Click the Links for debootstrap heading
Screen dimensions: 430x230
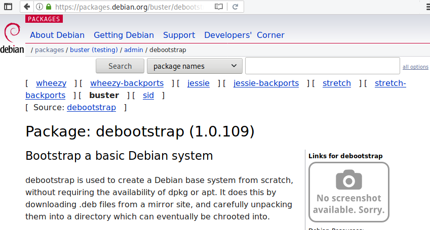345,156
